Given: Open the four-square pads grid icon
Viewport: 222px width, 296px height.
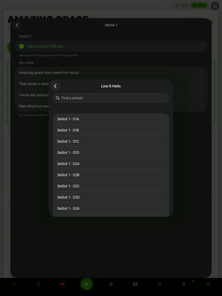Looking at the screenshot, I should (159, 284).
